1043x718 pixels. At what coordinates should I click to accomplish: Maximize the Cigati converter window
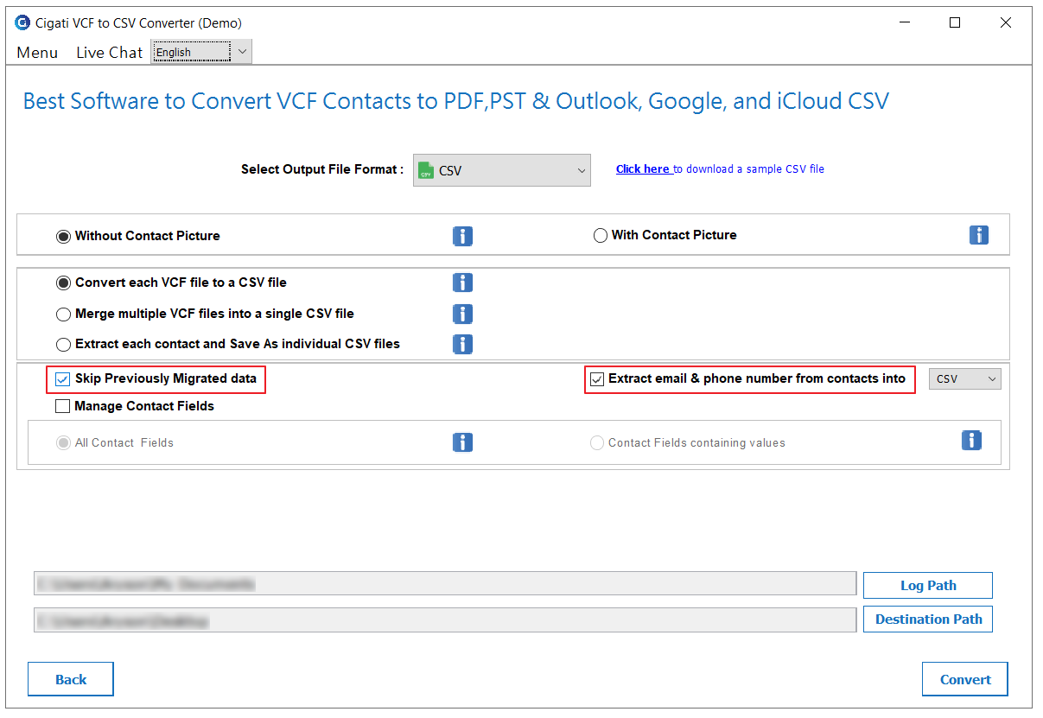[x=955, y=23]
